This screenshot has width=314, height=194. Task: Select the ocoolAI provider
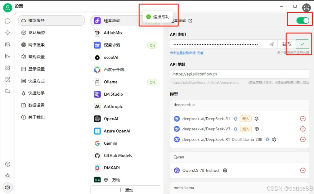(125, 57)
